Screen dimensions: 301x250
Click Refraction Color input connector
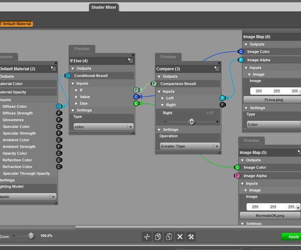[59, 167]
